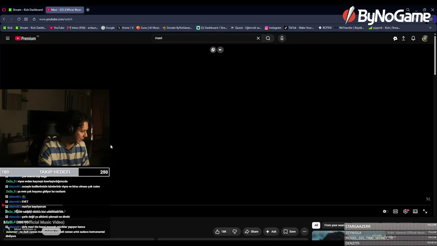Screen dimensions: 437x246
Task: Open Donate ByNoGame bookmark
Action: [177, 28]
